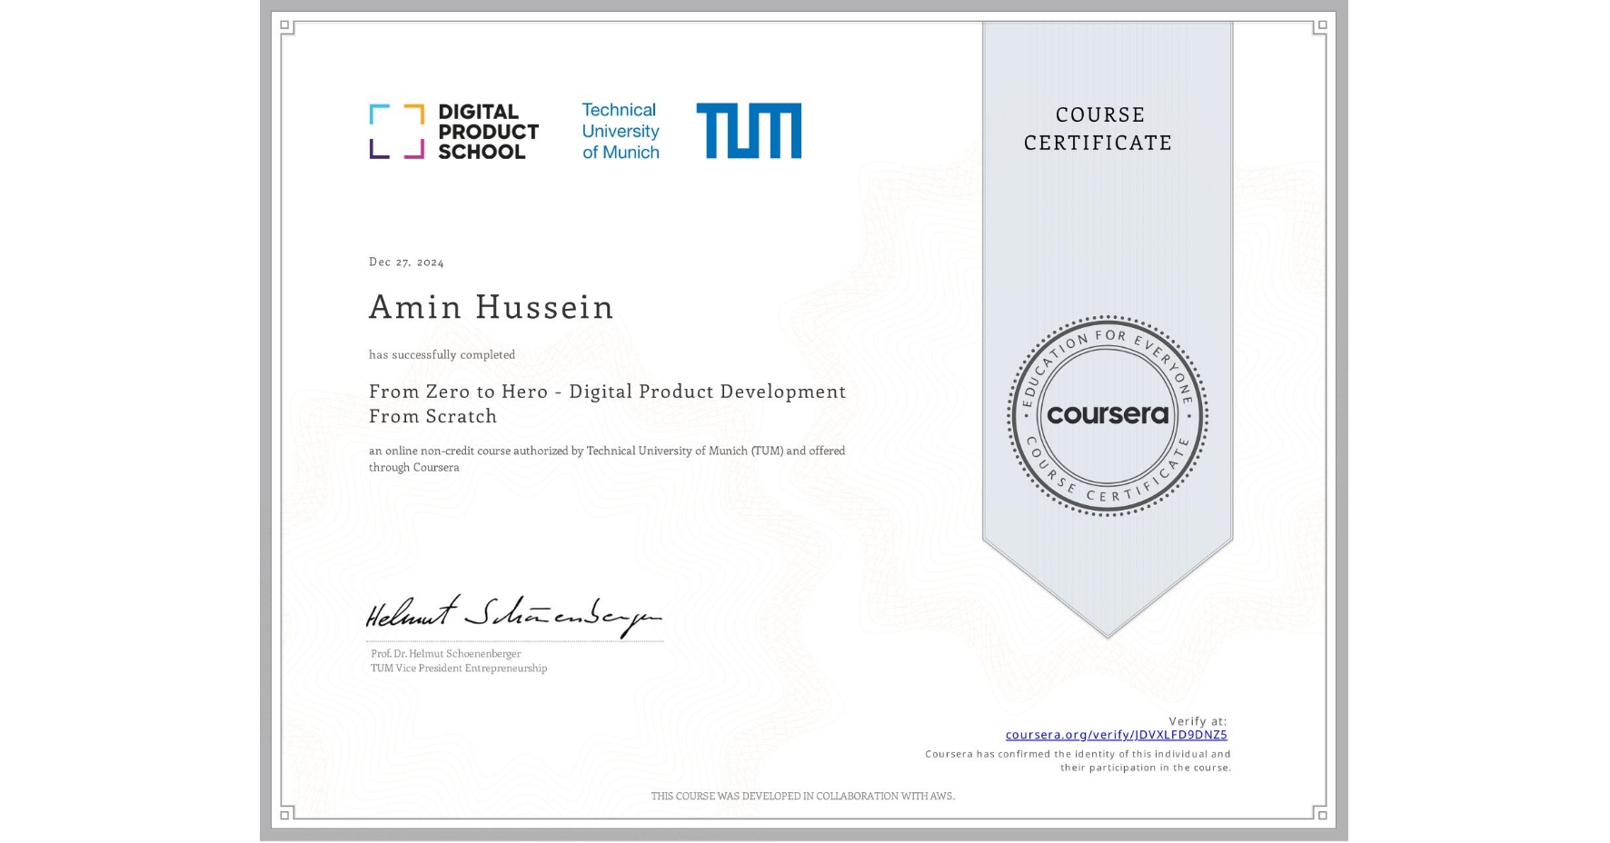The height and width of the screenshot is (843, 1610).
Task: Click the TUM Vice President Entrepreneurship title
Action: (x=458, y=669)
